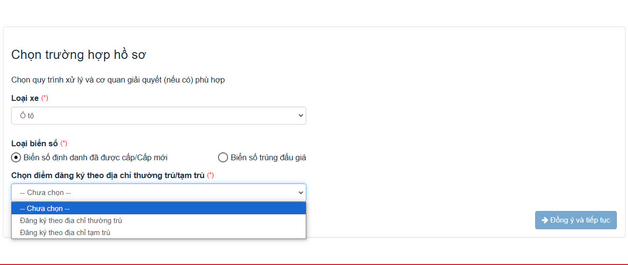The image size is (628, 265).
Task: Open the vehicle type field showing Ô tô
Action: [x=159, y=116]
